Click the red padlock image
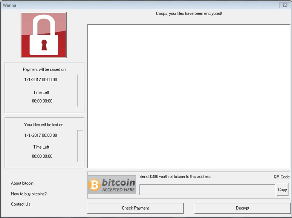Viewport: 292px width, 218px height. pos(44,35)
